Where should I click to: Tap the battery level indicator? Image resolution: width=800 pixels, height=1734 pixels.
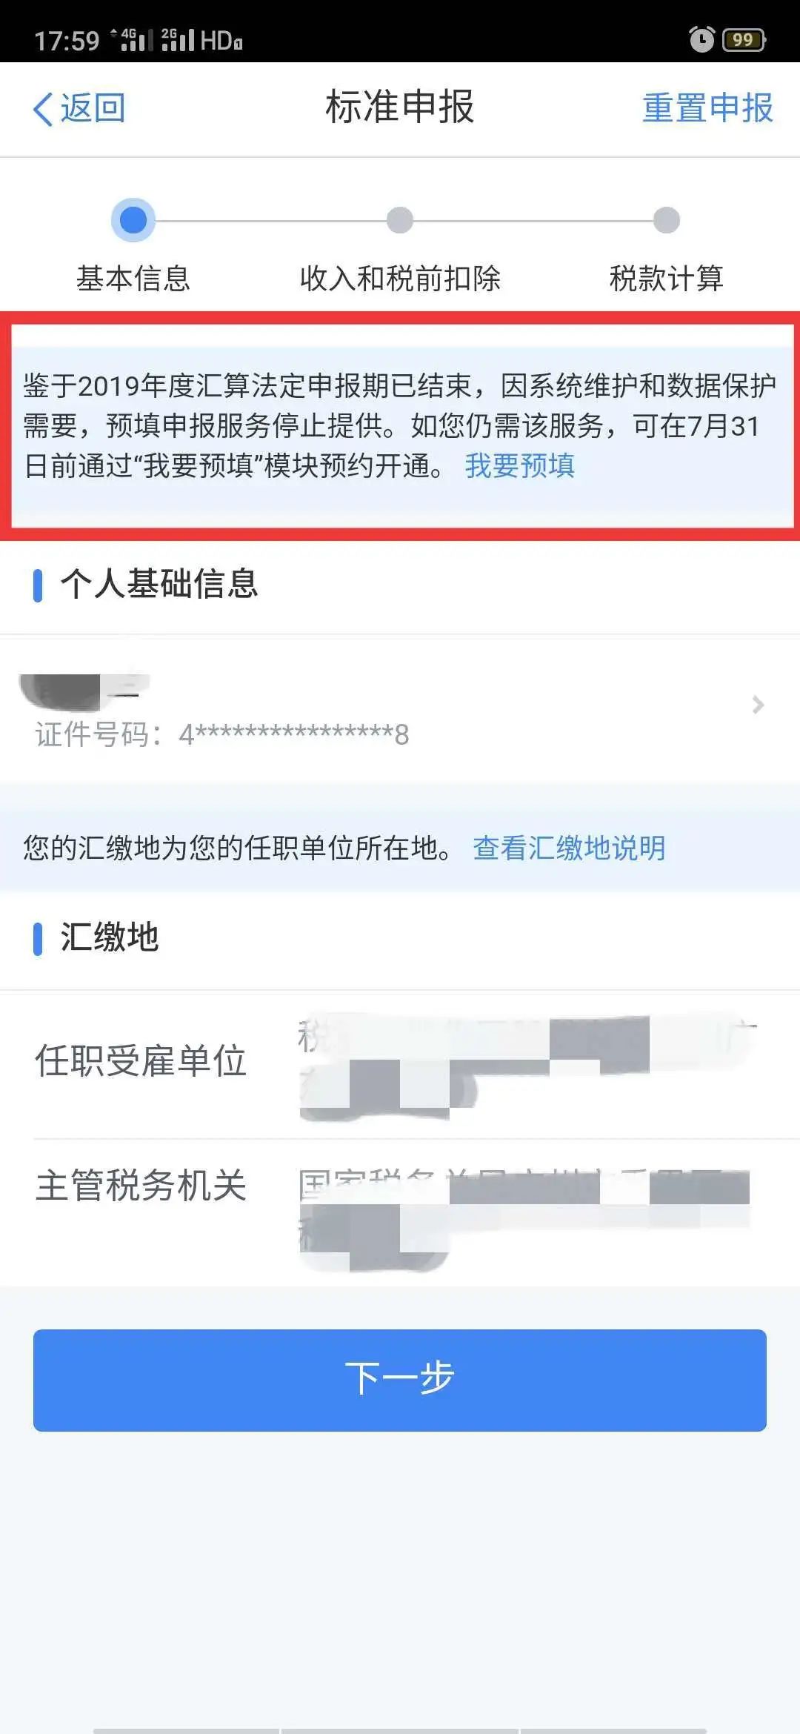tap(744, 39)
